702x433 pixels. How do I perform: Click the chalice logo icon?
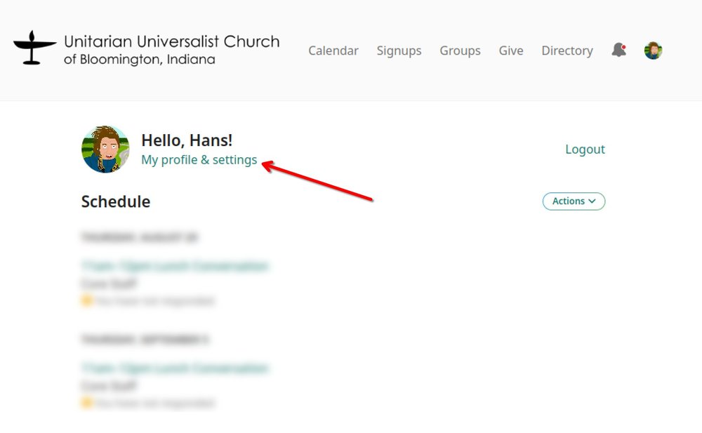(x=34, y=48)
